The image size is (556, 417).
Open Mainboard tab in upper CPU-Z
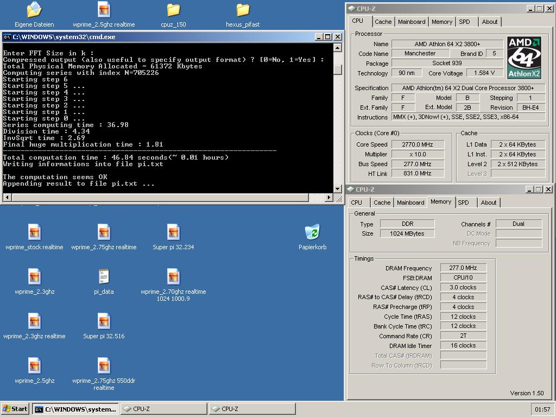point(412,22)
